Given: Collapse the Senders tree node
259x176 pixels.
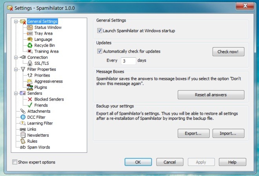Looking at the screenshot, I should coord(16,93).
